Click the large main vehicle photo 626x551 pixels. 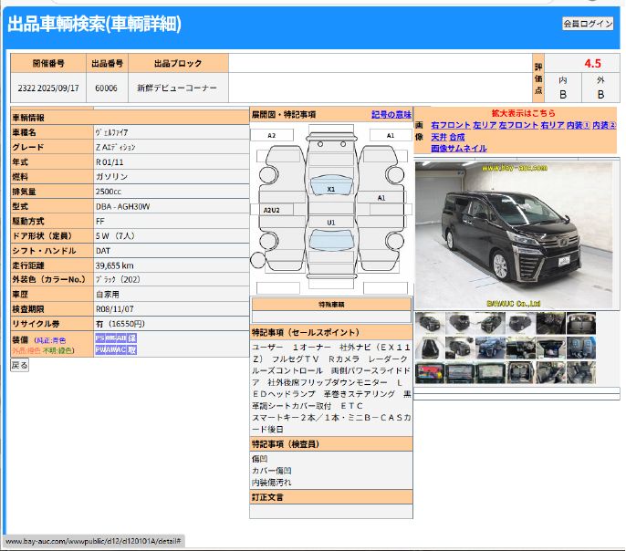click(516, 235)
